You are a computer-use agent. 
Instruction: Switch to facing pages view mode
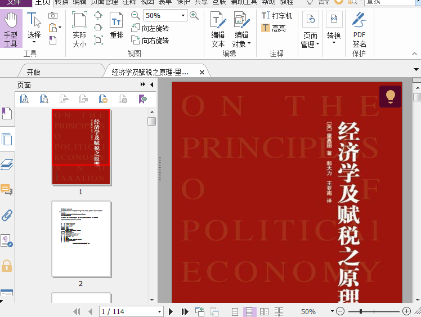pos(264,311)
